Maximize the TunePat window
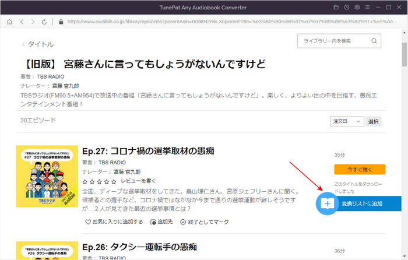 389,8
